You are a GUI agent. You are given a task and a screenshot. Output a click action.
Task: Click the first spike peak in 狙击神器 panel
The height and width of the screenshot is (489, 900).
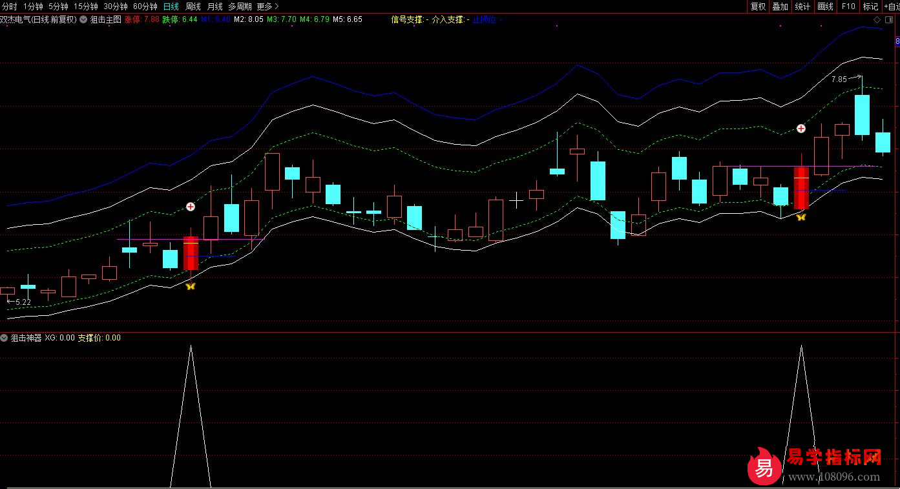[x=191, y=347]
